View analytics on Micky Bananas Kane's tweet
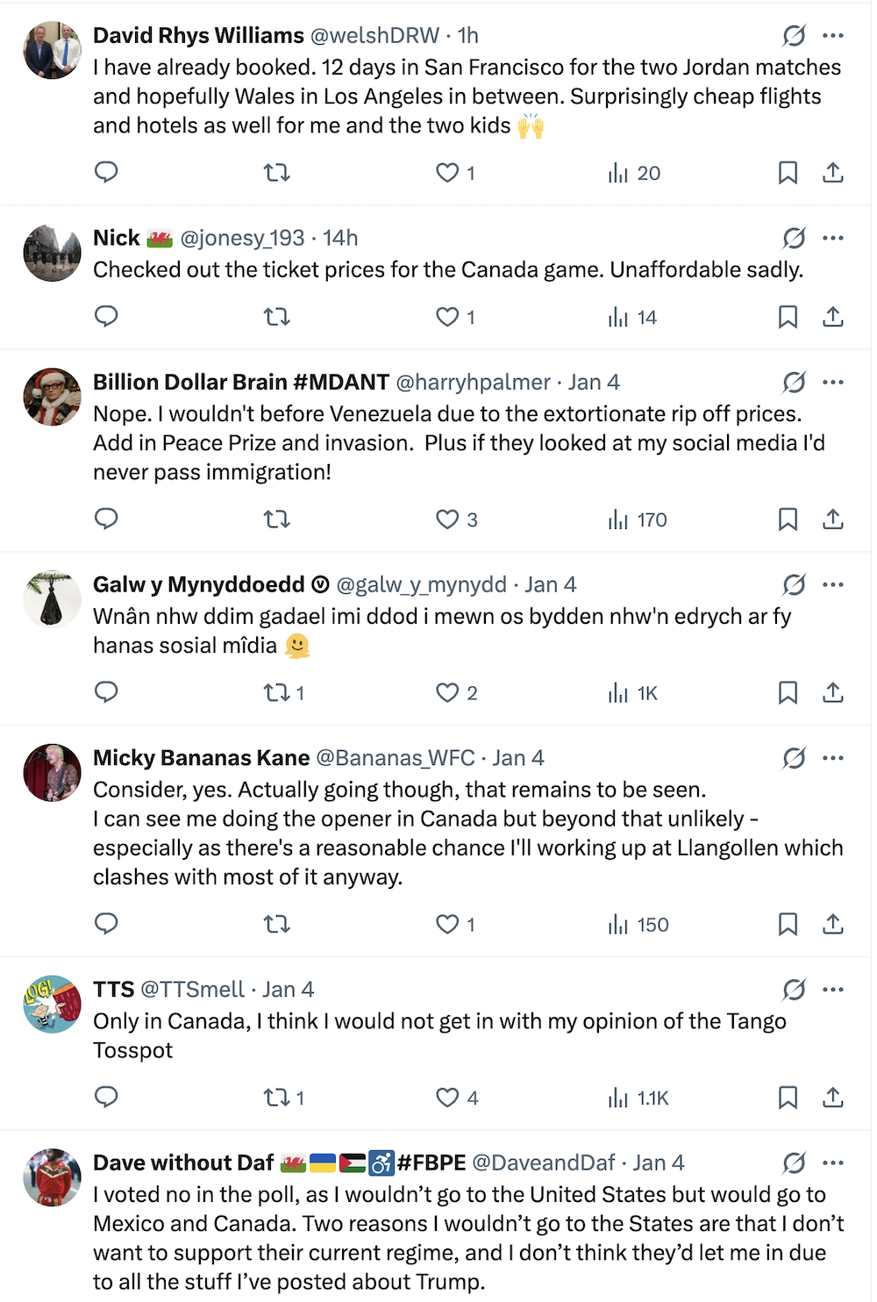Viewport: 877px width, 1302px height. (x=638, y=925)
